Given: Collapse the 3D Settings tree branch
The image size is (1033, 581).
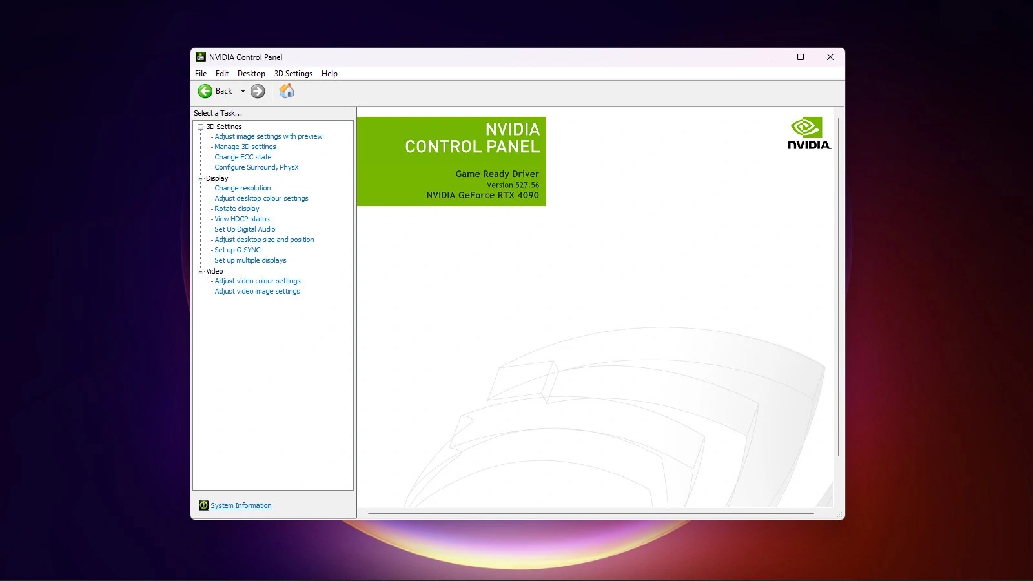Looking at the screenshot, I should pos(200,127).
